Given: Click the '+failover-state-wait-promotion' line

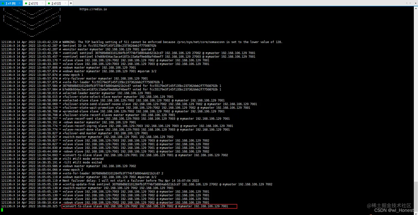Looking at the screenshot, I should [x=126, y=108].
